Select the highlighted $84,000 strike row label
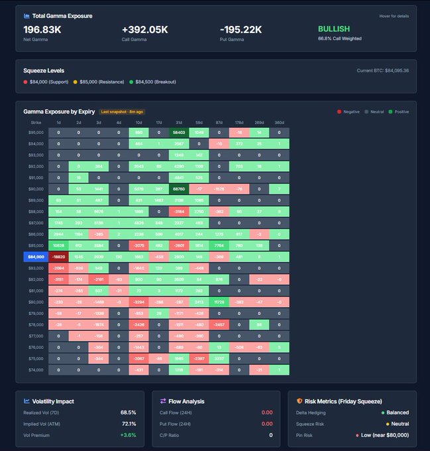 click(x=36, y=257)
